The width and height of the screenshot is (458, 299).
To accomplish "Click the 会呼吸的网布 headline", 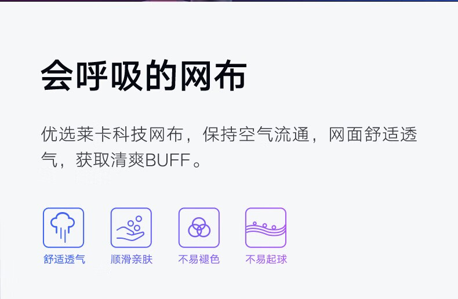I will coord(144,75).
